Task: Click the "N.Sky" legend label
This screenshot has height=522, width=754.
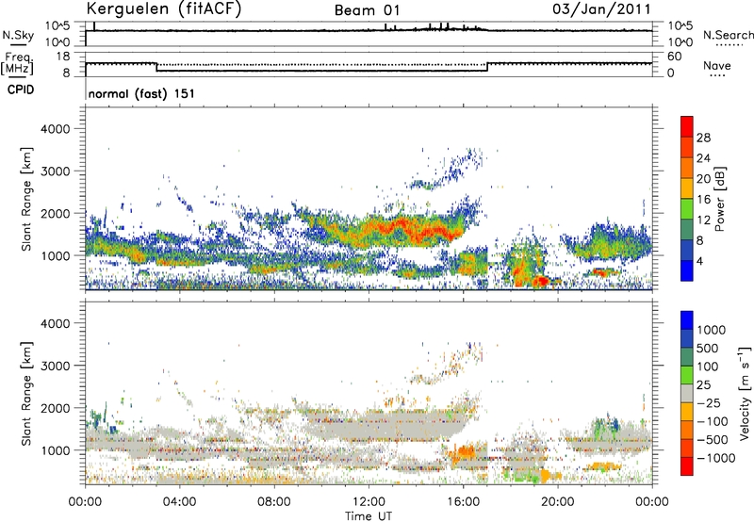Action: 18,36
